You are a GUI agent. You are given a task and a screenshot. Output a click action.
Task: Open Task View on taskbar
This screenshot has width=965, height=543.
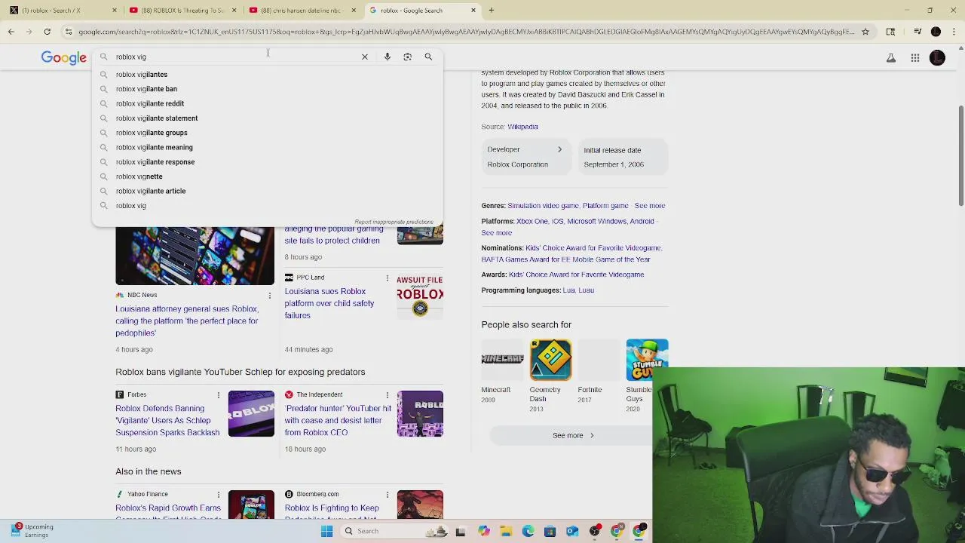(461, 531)
